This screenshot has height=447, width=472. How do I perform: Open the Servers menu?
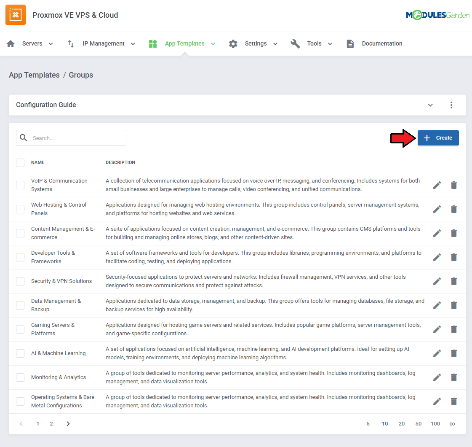point(32,44)
